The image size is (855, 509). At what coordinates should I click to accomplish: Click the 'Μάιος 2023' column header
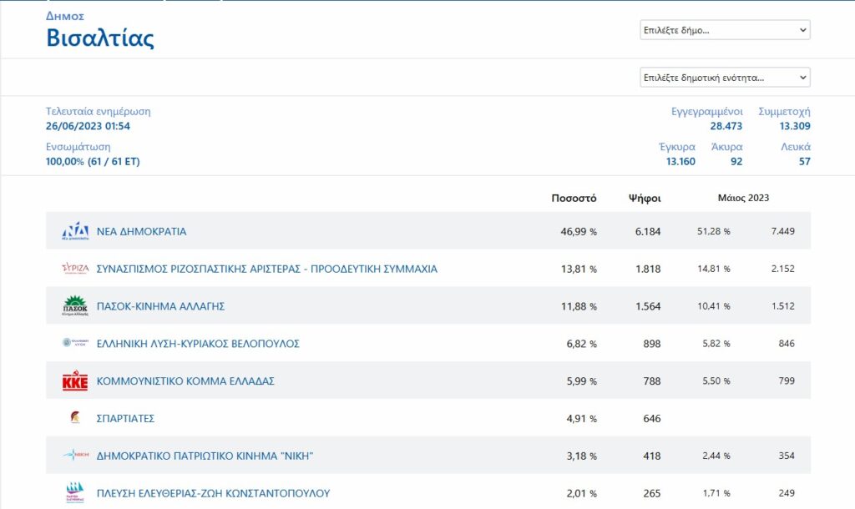[x=743, y=199]
